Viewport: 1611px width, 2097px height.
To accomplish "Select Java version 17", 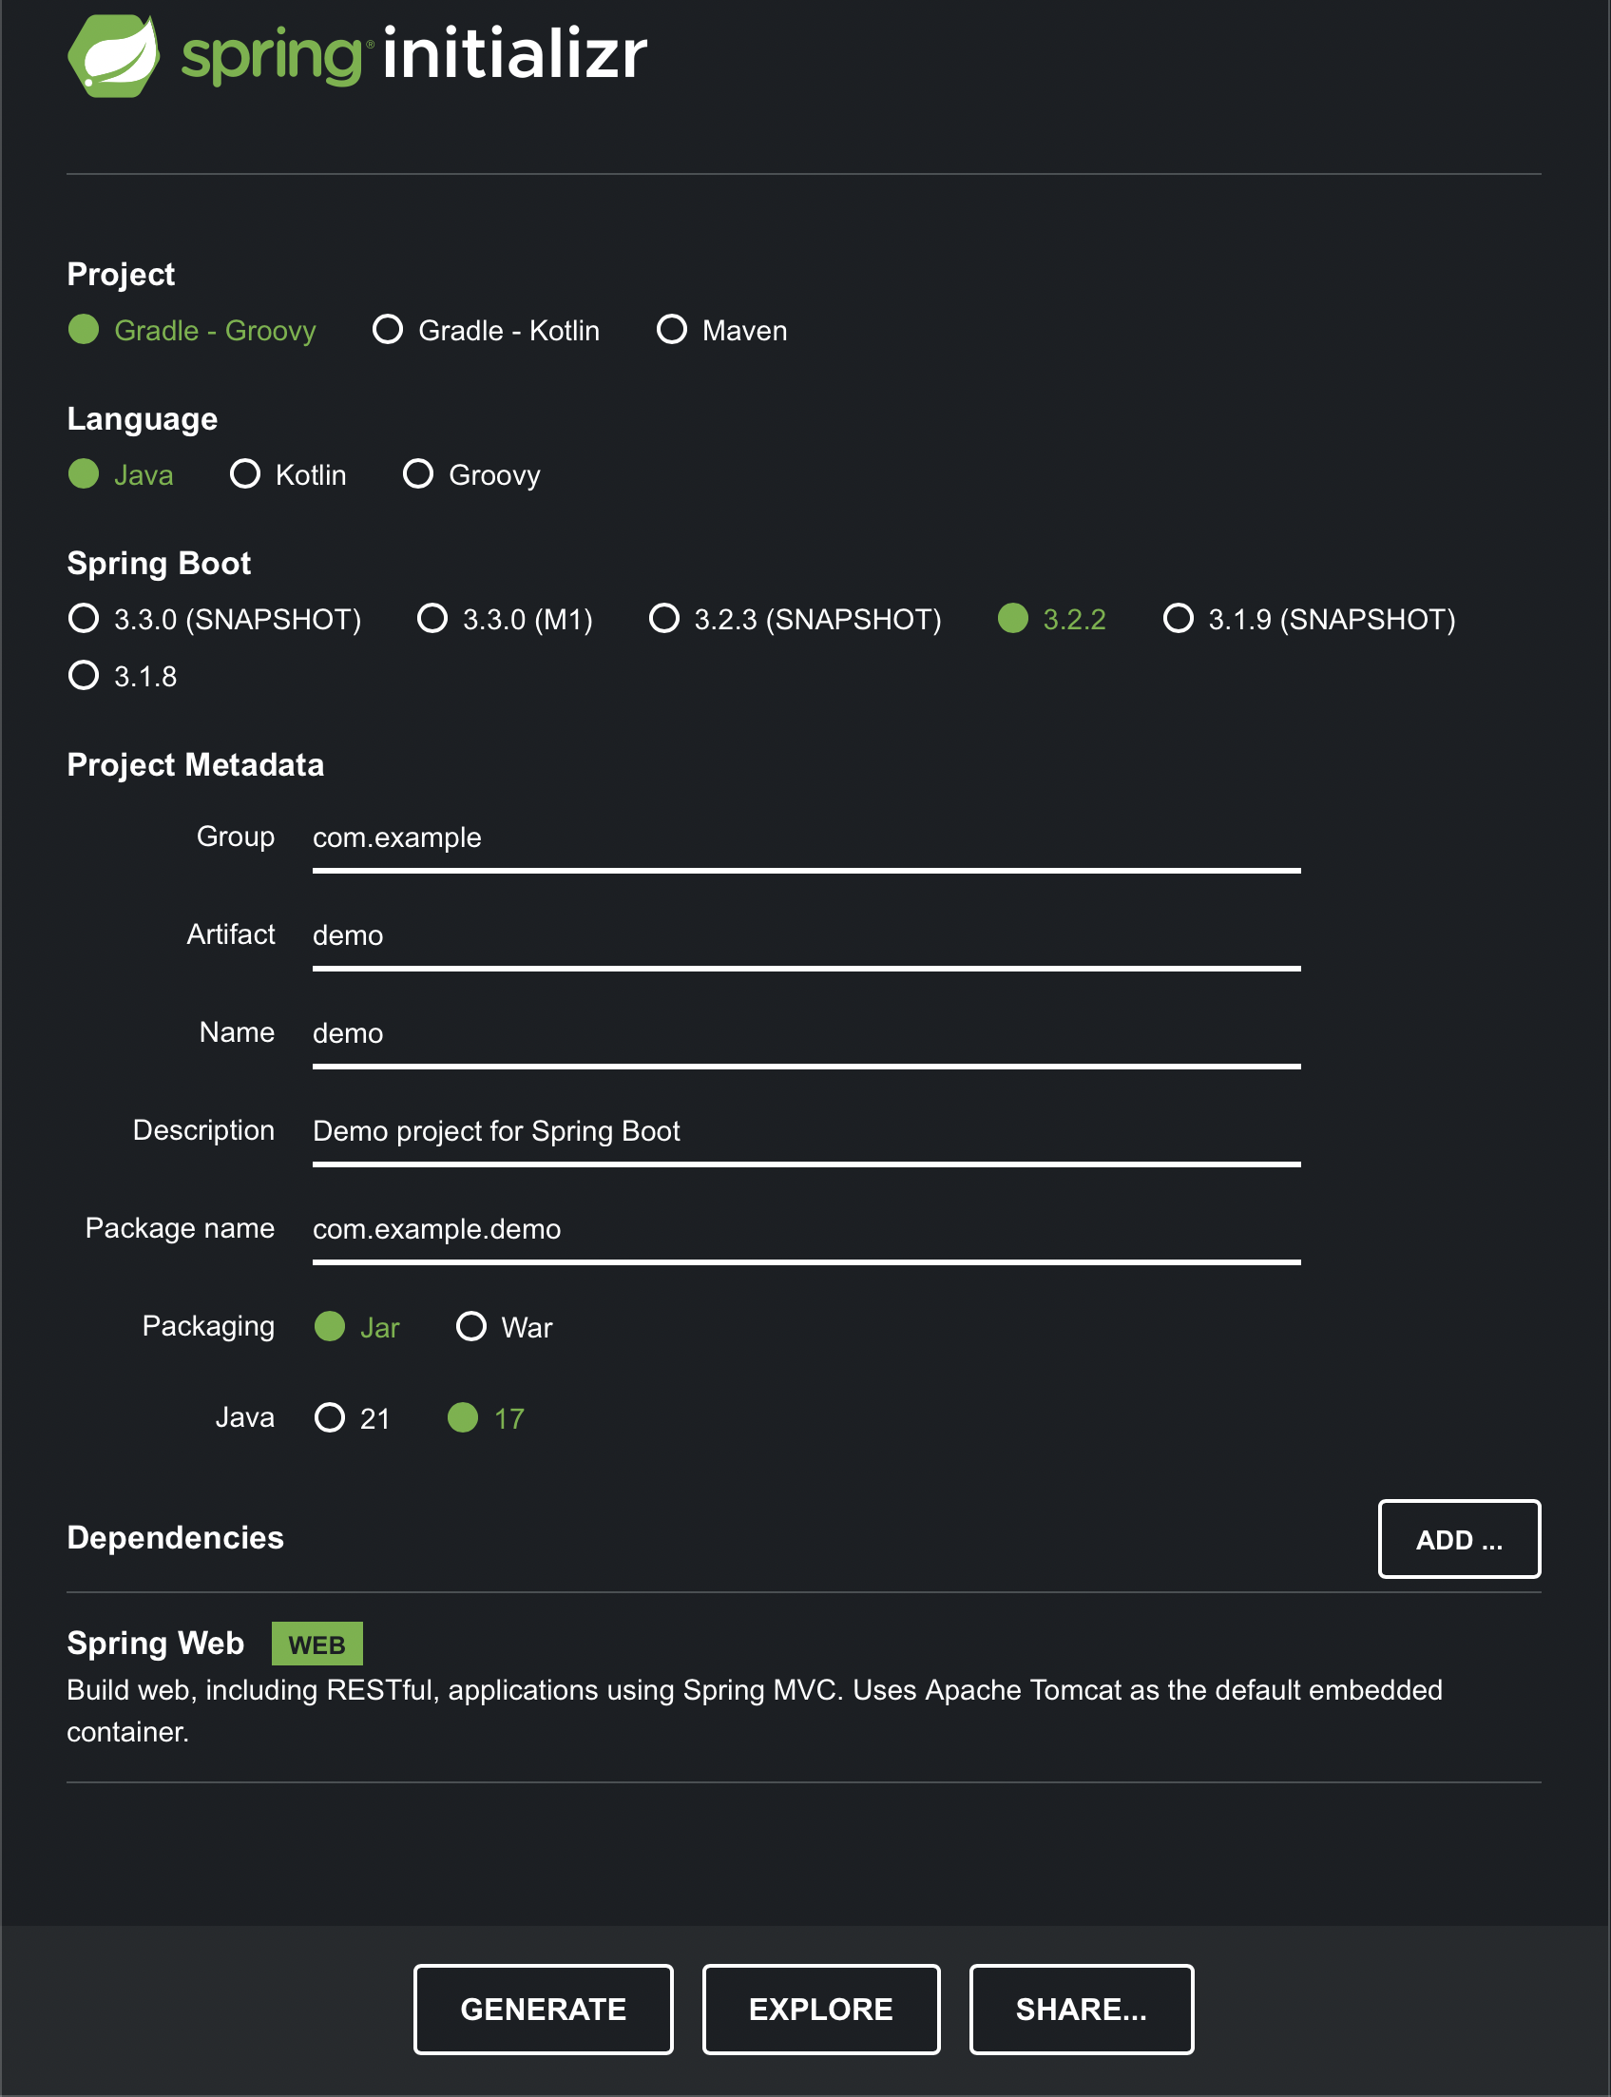I will click(x=487, y=1418).
